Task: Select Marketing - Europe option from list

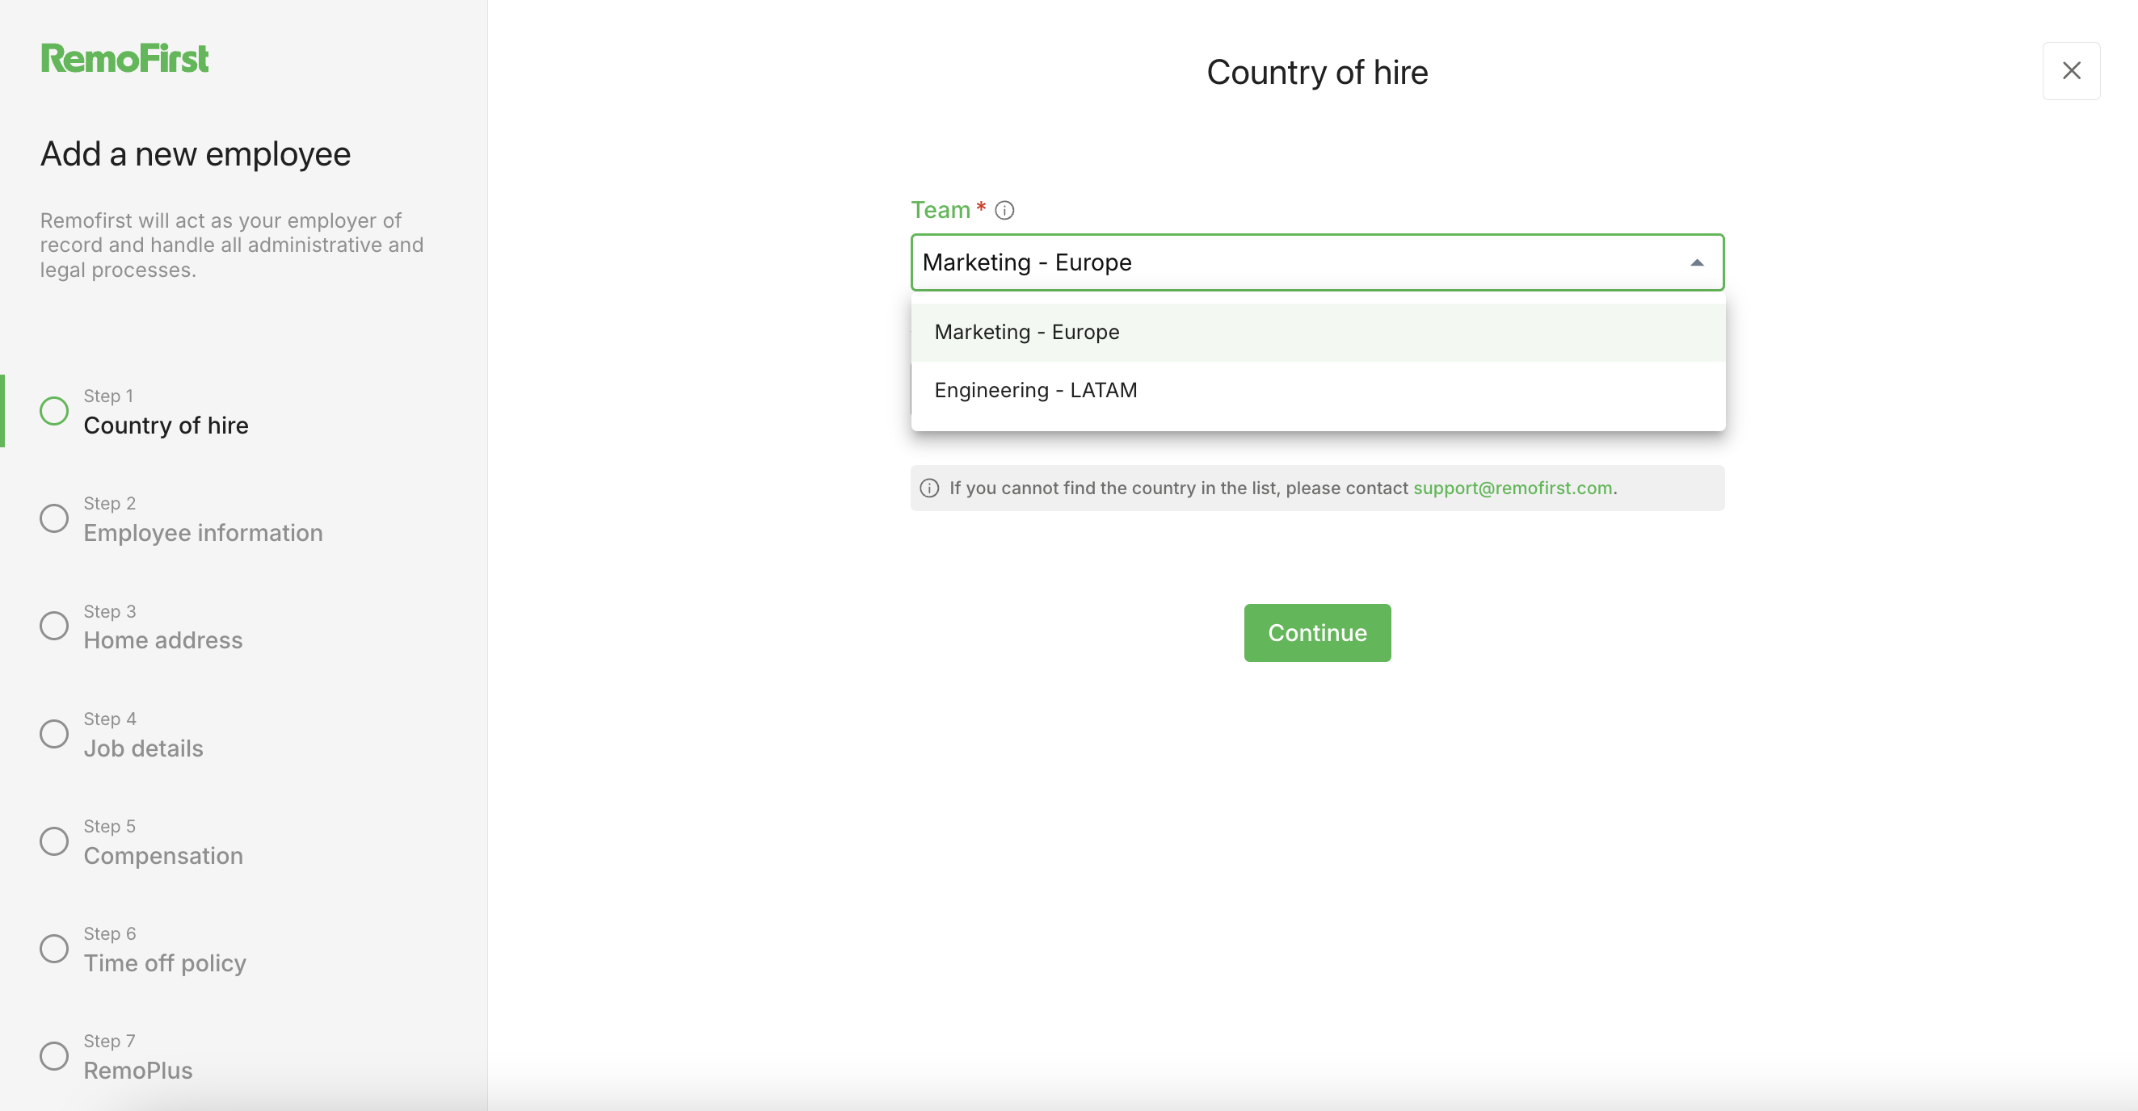Action: 1317,333
